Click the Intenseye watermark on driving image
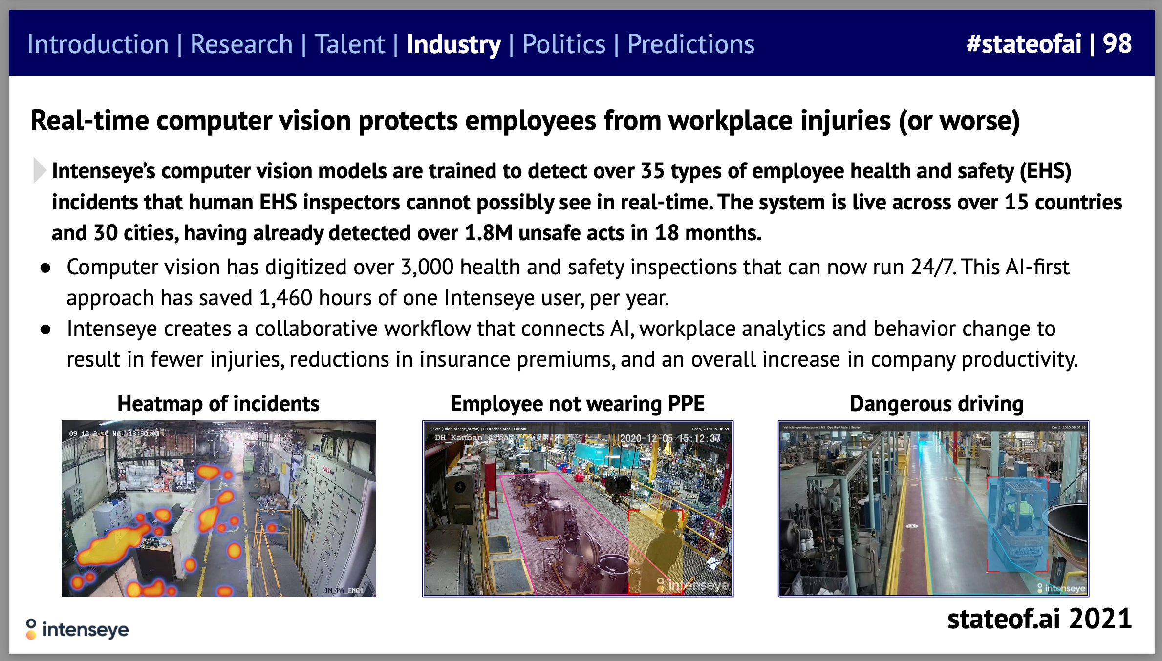The height and width of the screenshot is (661, 1162). click(1061, 588)
